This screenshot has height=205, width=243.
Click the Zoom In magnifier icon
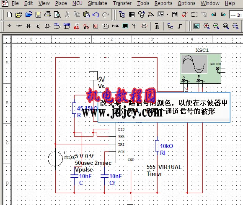207,26
